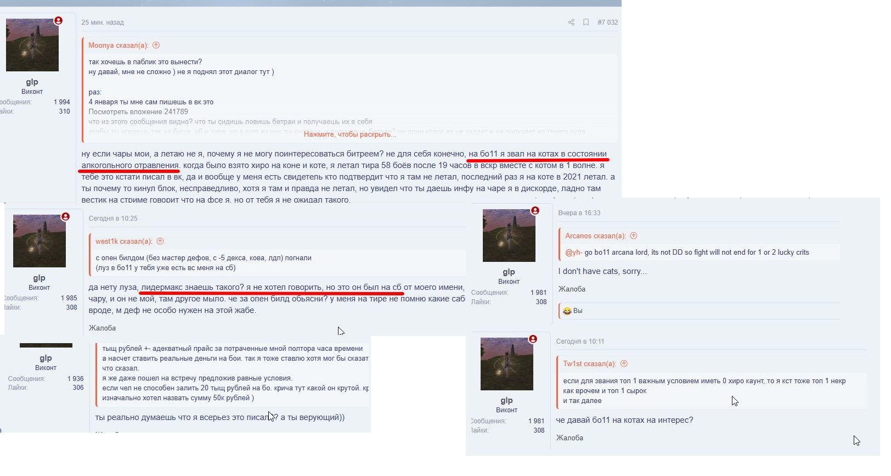Click the jump arrow beside west1k's quote
Image resolution: width=891 pixels, height=476 pixels.
click(x=160, y=242)
